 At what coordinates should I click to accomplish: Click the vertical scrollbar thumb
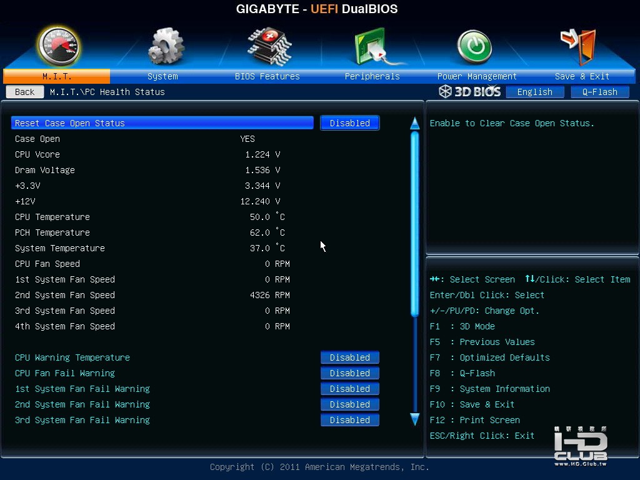[x=415, y=224]
